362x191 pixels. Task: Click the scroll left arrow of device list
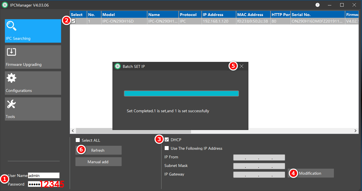73,131
